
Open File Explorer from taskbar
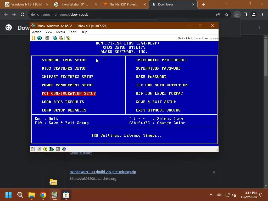coord(32,195)
